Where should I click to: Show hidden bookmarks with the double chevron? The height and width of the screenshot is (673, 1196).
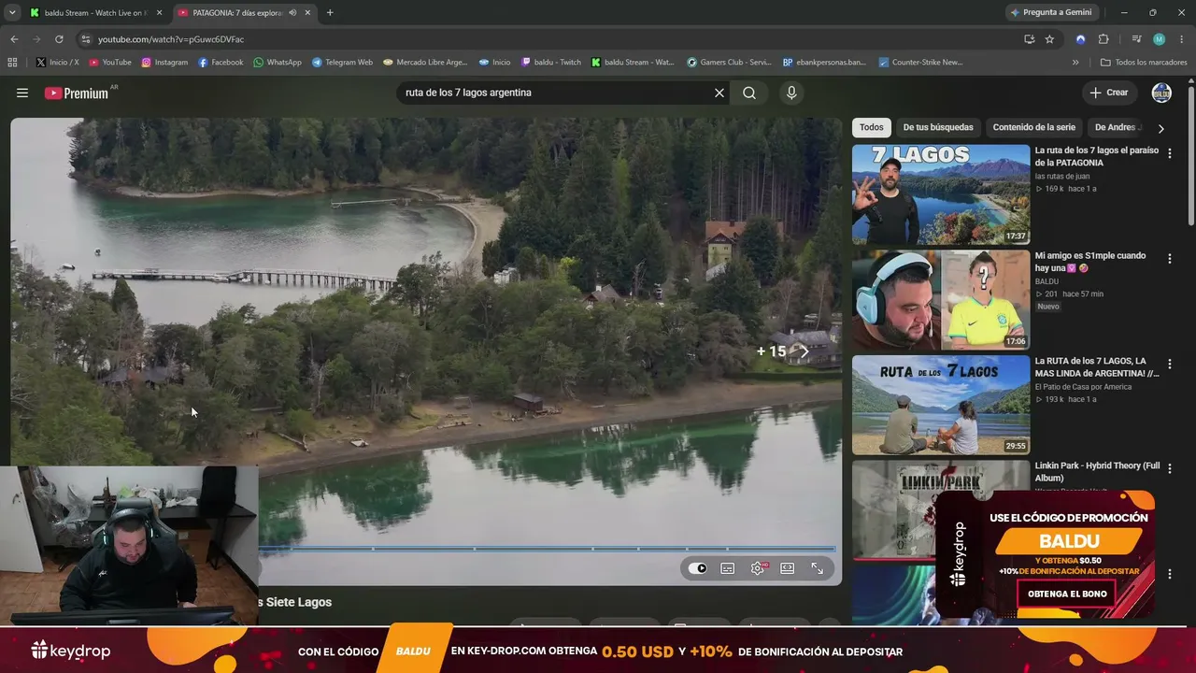[x=1075, y=63]
